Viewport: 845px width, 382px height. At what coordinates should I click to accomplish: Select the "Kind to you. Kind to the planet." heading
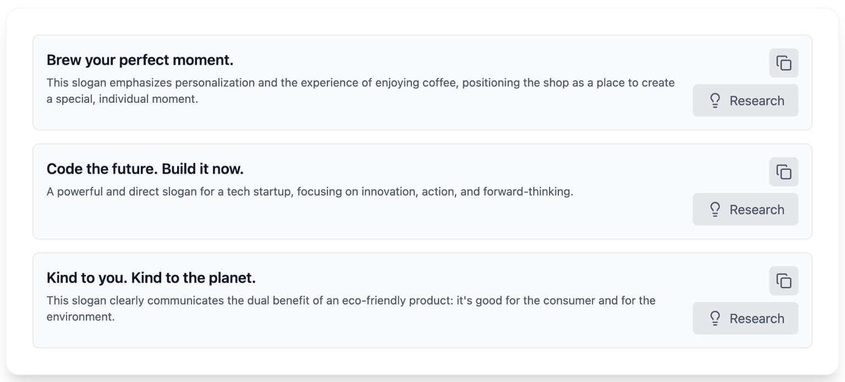pyautogui.click(x=151, y=278)
